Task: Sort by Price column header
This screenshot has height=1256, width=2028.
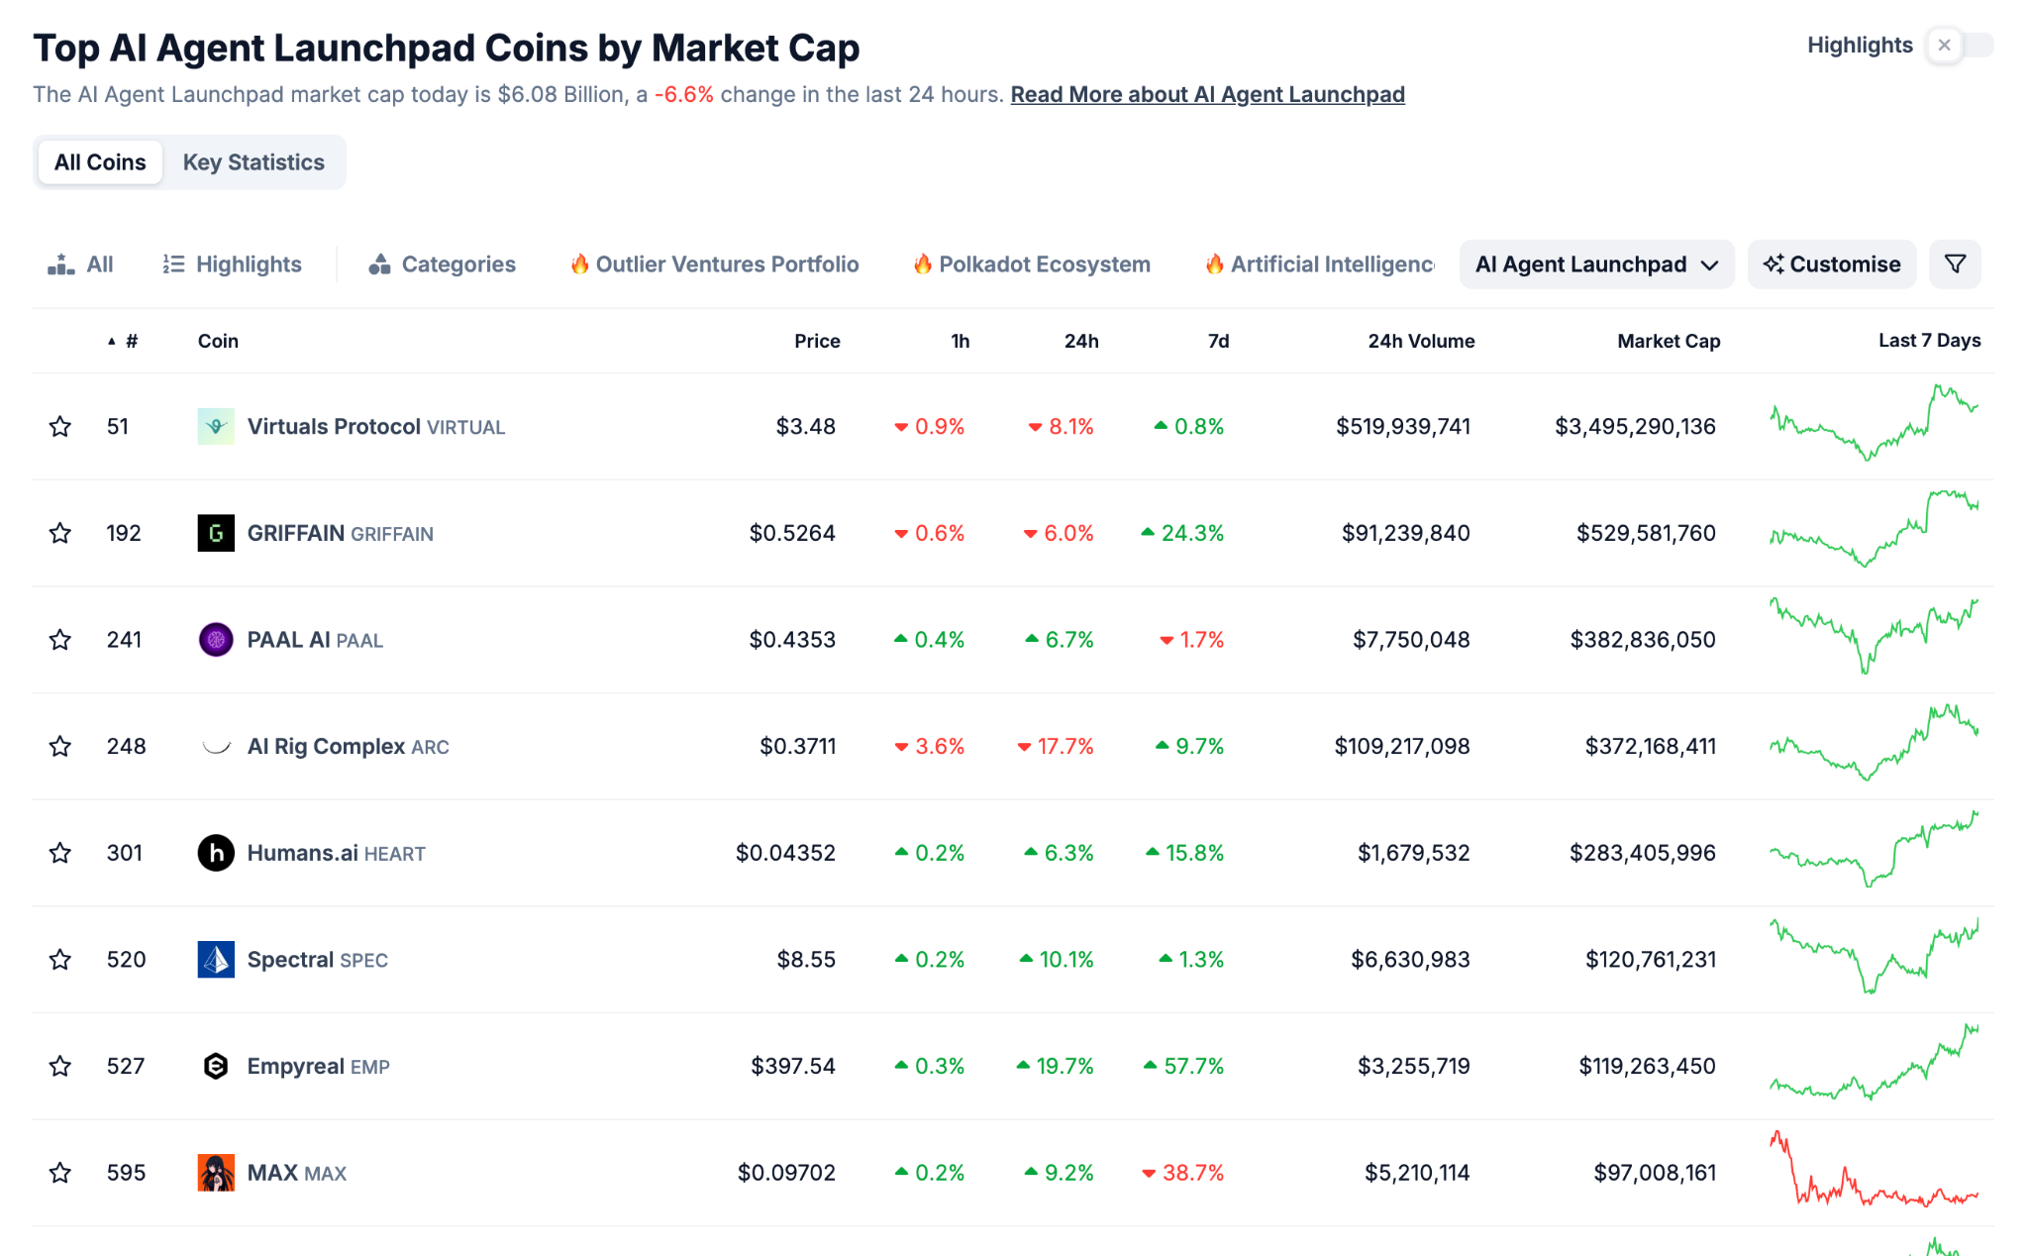Action: tap(817, 341)
